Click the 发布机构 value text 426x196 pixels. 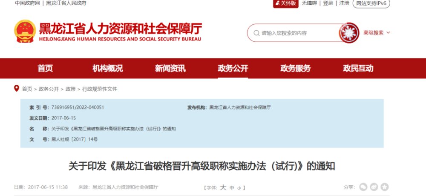click(240, 107)
